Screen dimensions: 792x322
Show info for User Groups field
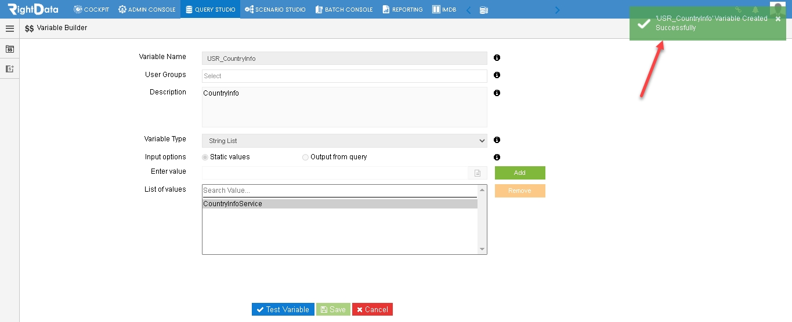(497, 75)
